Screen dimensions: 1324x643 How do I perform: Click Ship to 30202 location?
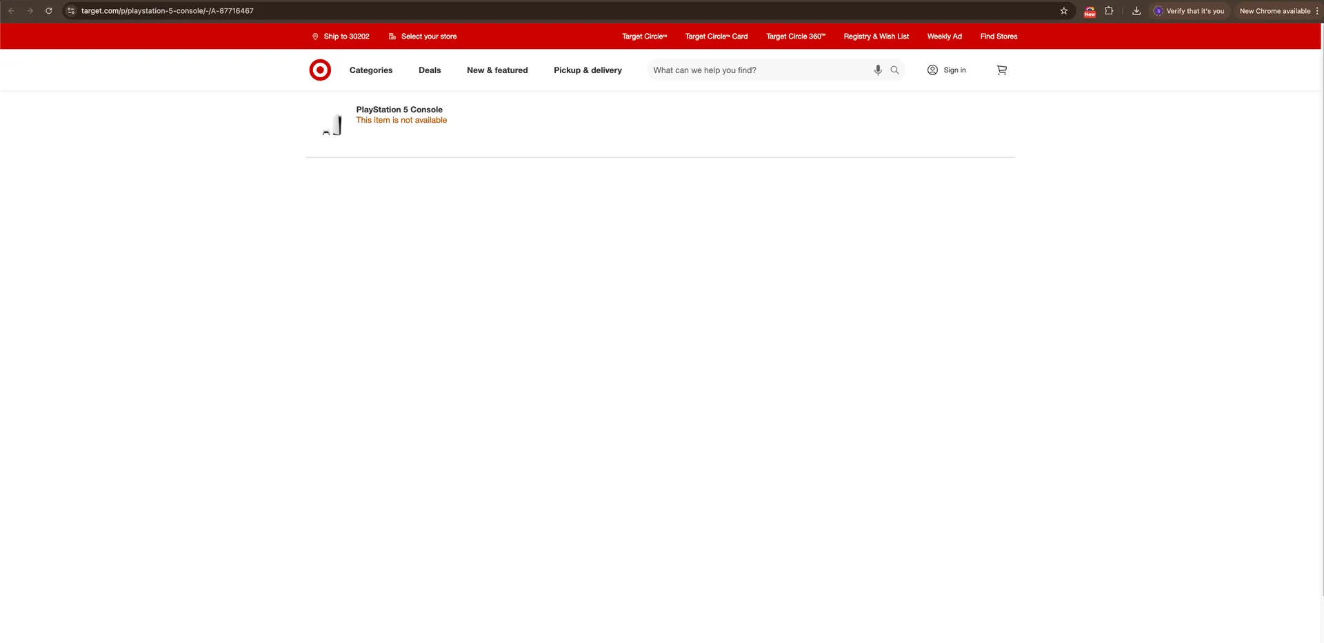click(x=341, y=37)
